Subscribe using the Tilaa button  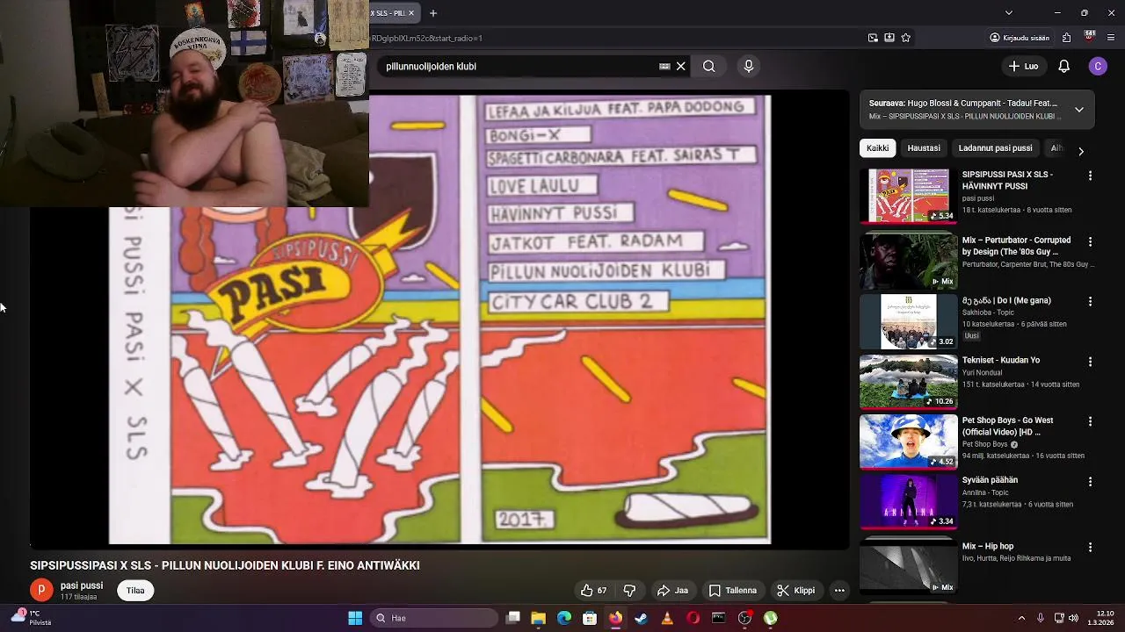[x=135, y=591]
